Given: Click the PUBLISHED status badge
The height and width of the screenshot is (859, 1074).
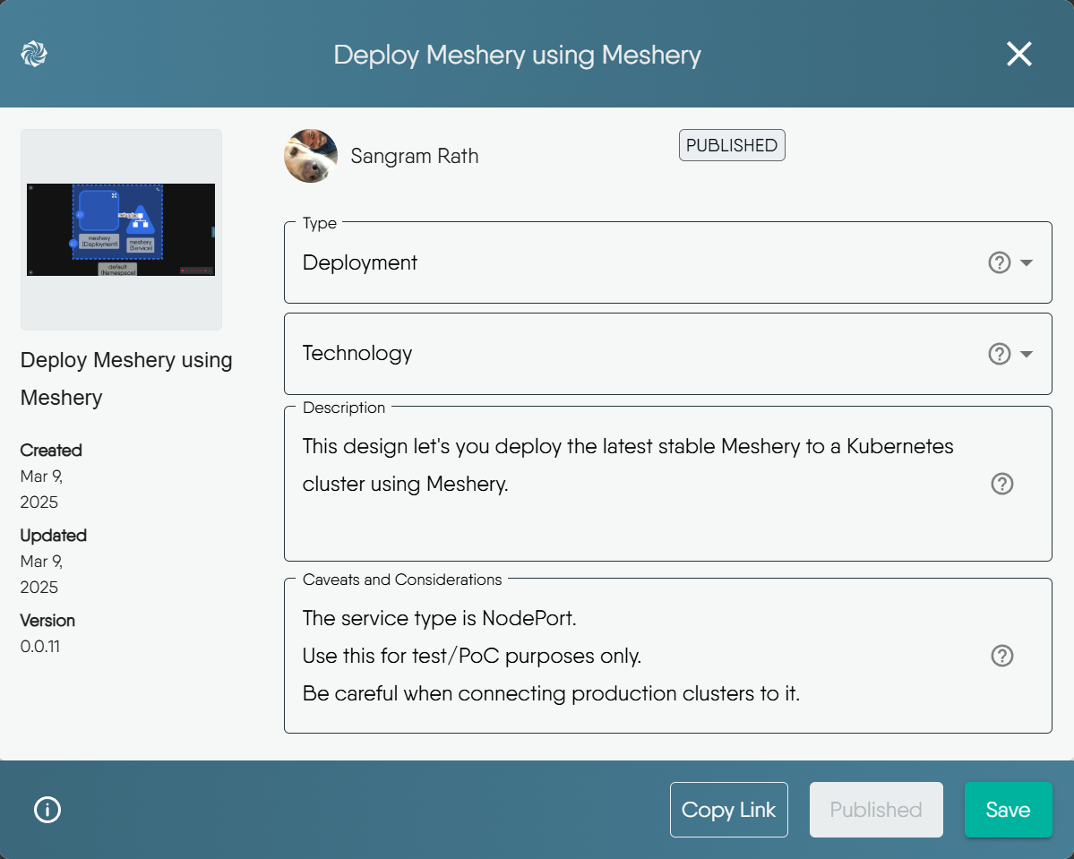Looking at the screenshot, I should click(x=731, y=144).
